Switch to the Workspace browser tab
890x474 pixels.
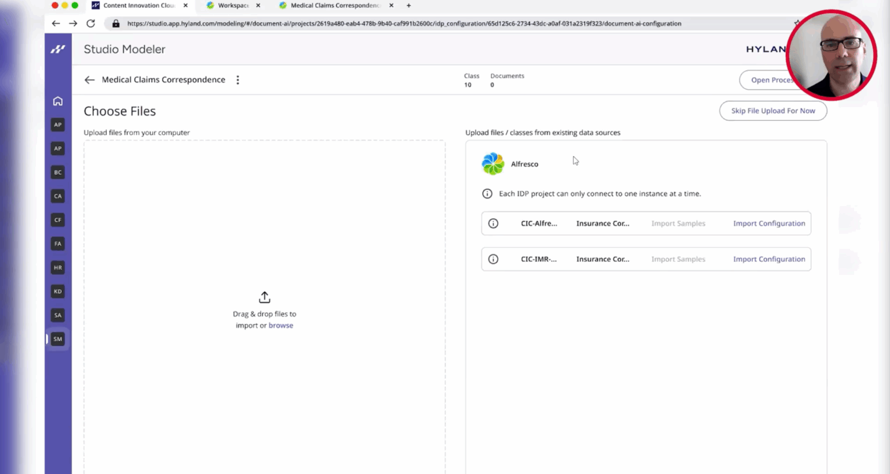coord(233,6)
